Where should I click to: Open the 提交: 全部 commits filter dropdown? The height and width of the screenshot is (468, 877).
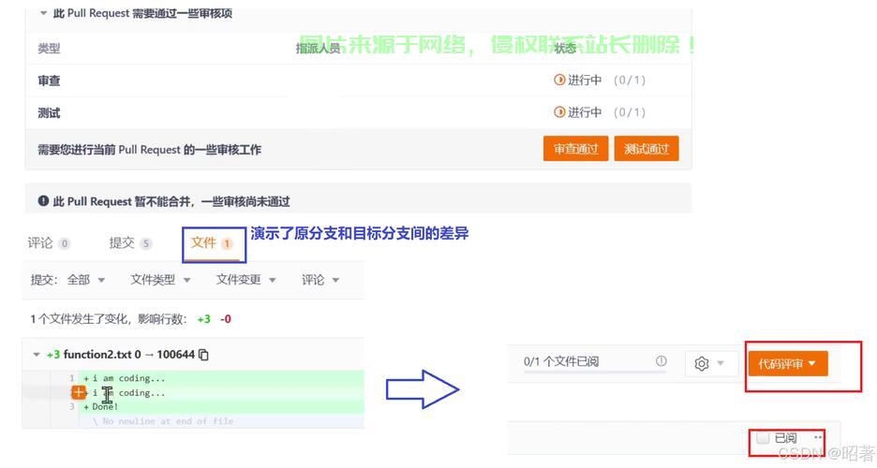pos(68,280)
